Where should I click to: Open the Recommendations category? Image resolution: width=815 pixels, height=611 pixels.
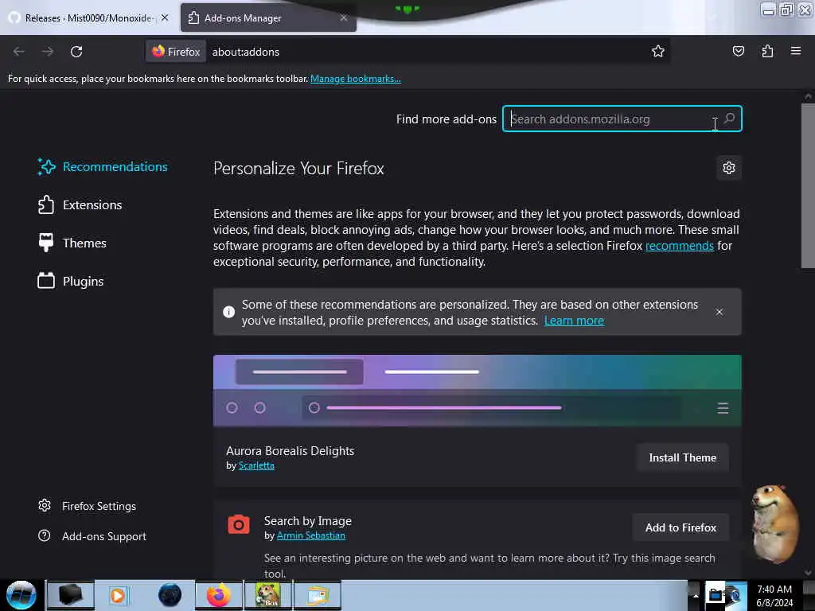click(103, 167)
